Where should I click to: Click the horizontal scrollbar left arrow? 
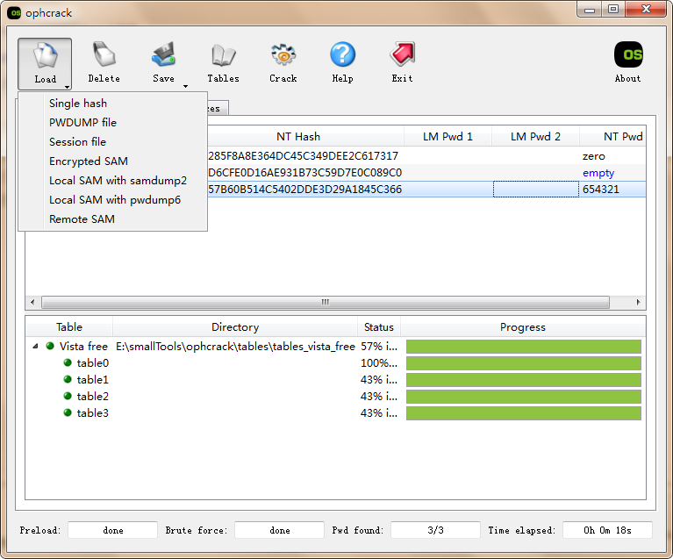tap(32, 302)
